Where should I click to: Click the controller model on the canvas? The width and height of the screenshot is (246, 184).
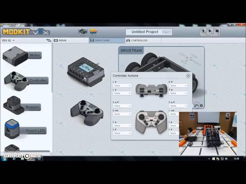tap(87, 113)
